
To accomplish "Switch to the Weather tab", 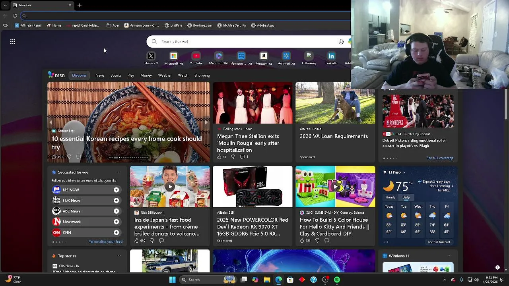I will (x=165, y=75).
